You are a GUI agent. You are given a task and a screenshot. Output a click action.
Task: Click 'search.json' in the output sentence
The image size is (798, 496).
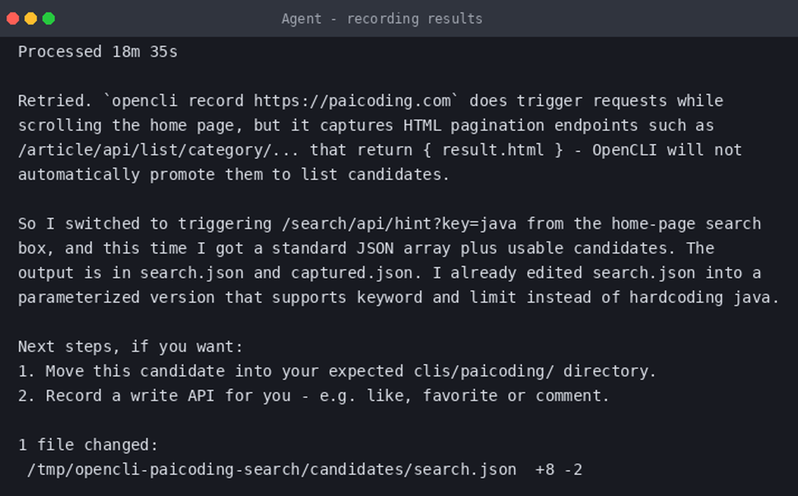pyautogui.click(x=192, y=273)
